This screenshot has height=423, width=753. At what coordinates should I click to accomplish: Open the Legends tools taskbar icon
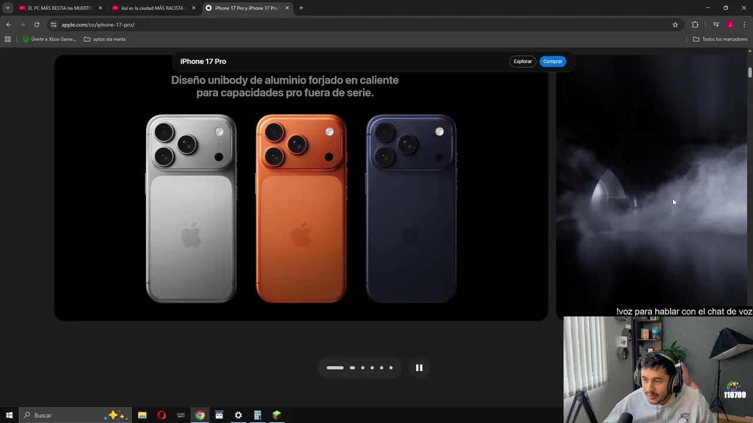pyautogui.click(x=181, y=415)
